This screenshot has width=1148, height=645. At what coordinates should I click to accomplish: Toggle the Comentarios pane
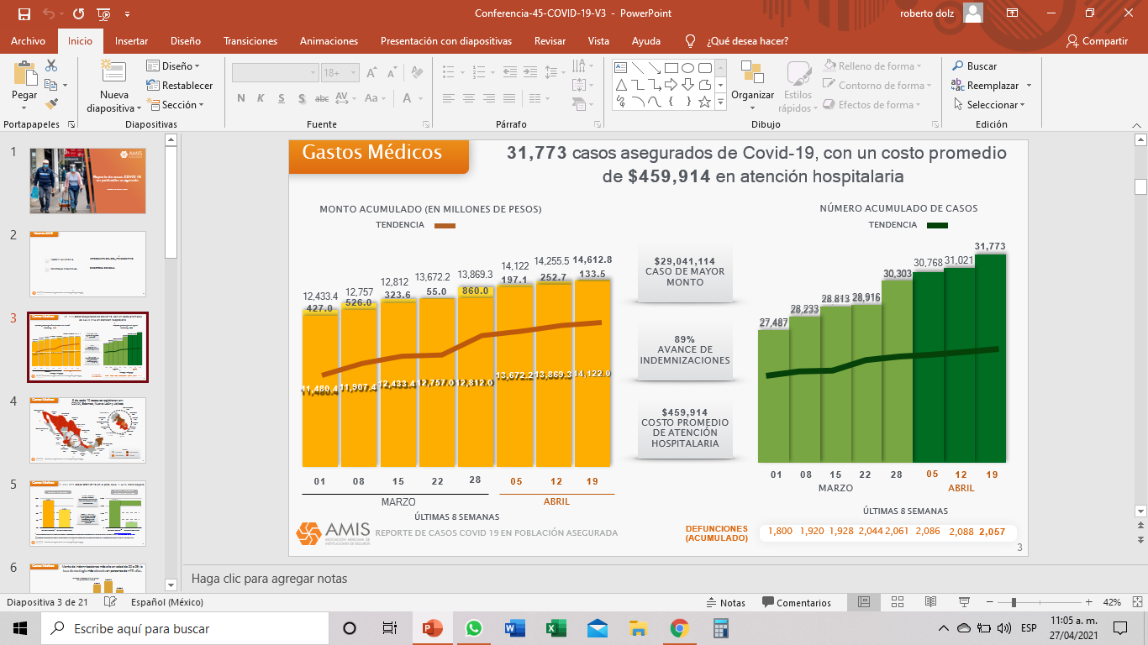click(x=796, y=602)
